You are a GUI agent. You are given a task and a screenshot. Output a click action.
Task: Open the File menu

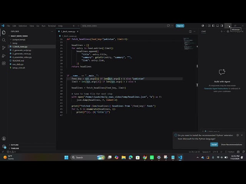[x=8, y=26]
